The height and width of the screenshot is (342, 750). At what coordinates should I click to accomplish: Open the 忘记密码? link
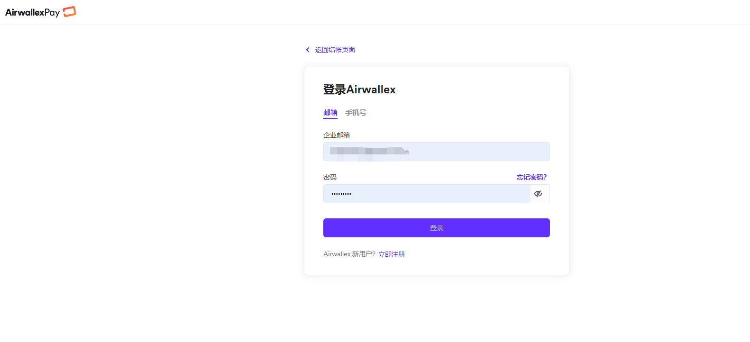coord(531,177)
